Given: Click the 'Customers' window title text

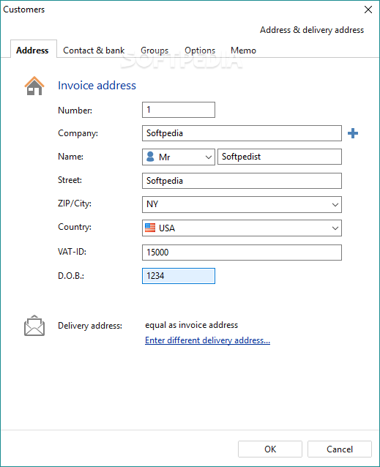Looking at the screenshot, I should point(24,10).
